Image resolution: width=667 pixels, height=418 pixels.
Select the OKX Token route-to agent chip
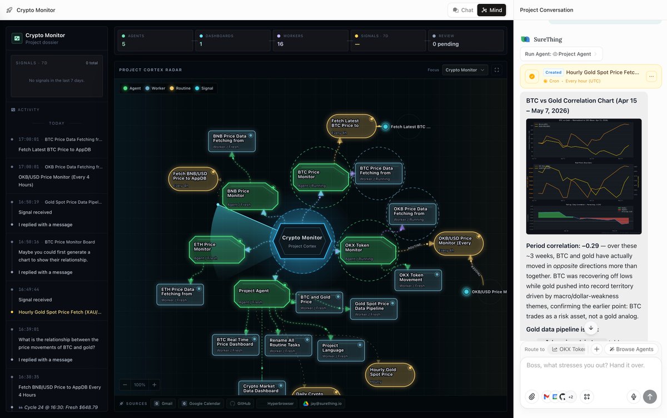click(568, 349)
